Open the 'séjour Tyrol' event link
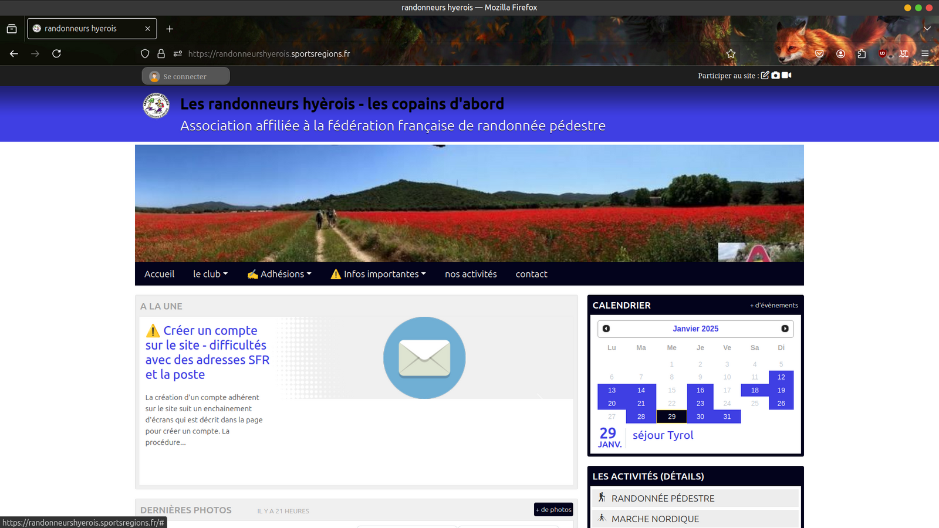939x528 pixels. [x=663, y=435]
